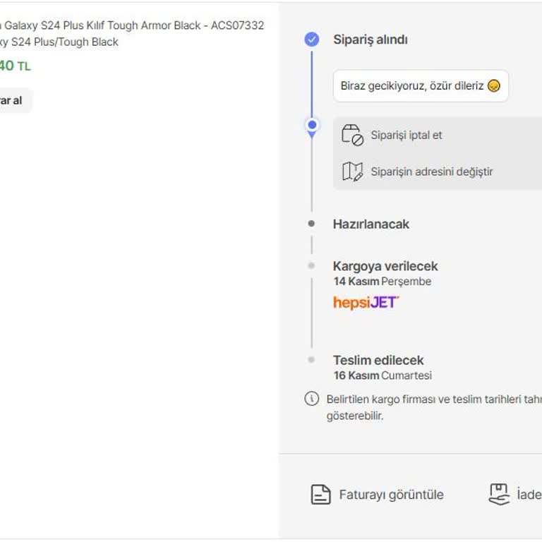Click the invoice document icon
Viewport: 542px width, 542px height.
tap(321, 495)
